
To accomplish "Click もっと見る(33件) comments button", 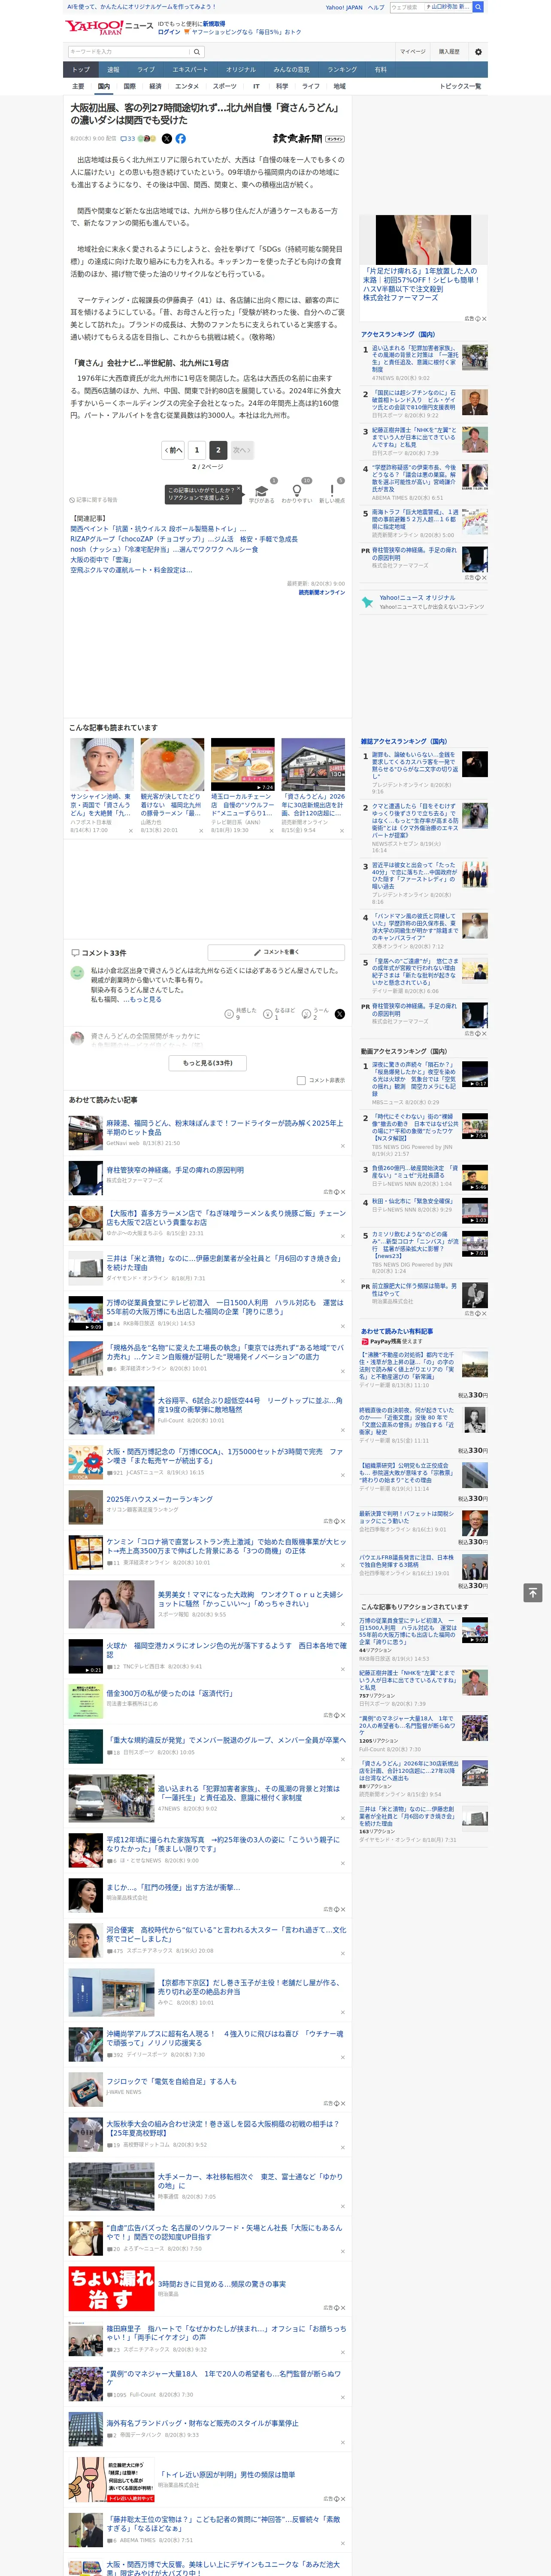I will 208,1063.
